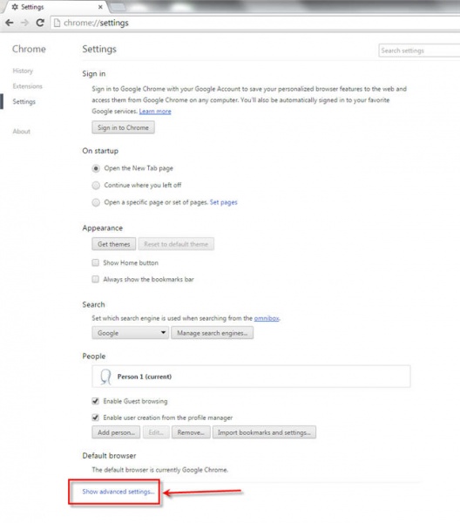This screenshot has height=523, width=460.
Task: Click the browser back arrow
Action: click(10, 23)
